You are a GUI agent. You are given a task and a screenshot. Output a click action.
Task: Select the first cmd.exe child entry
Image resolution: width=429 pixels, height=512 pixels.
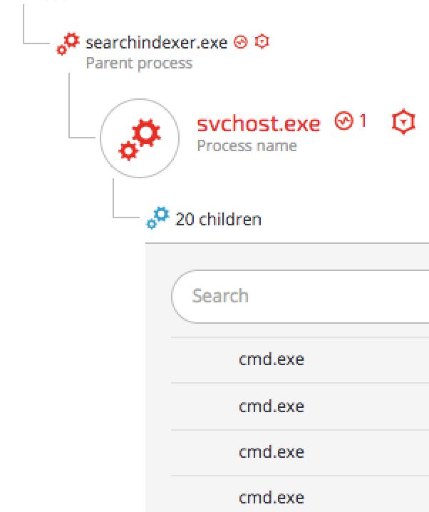pyautogui.click(x=271, y=360)
